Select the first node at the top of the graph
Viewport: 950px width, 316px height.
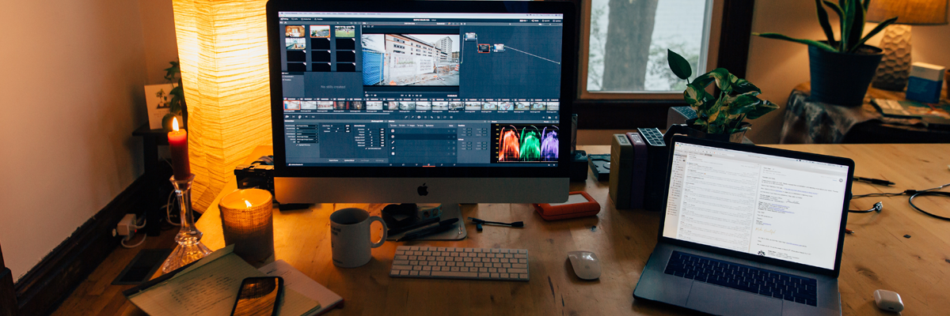(470, 36)
